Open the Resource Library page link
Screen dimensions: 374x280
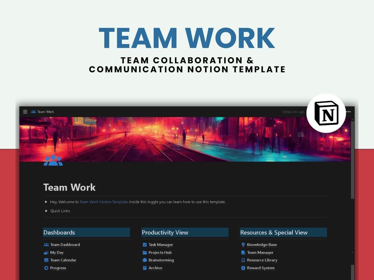coord(262,260)
